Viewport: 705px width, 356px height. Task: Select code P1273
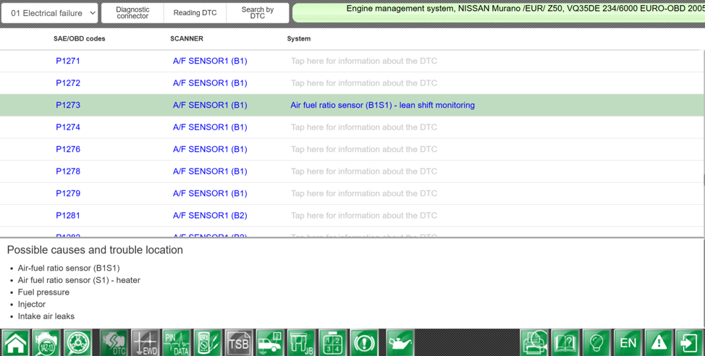point(68,105)
